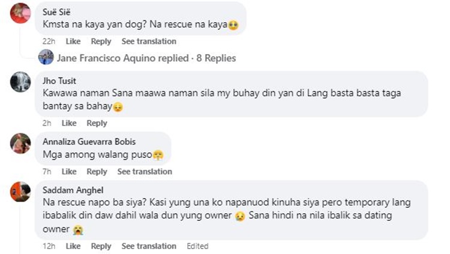This screenshot has height=254, width=450.
Task: Like Annaliza Guevarra Bobis's comment
Action: pos(68,172)
